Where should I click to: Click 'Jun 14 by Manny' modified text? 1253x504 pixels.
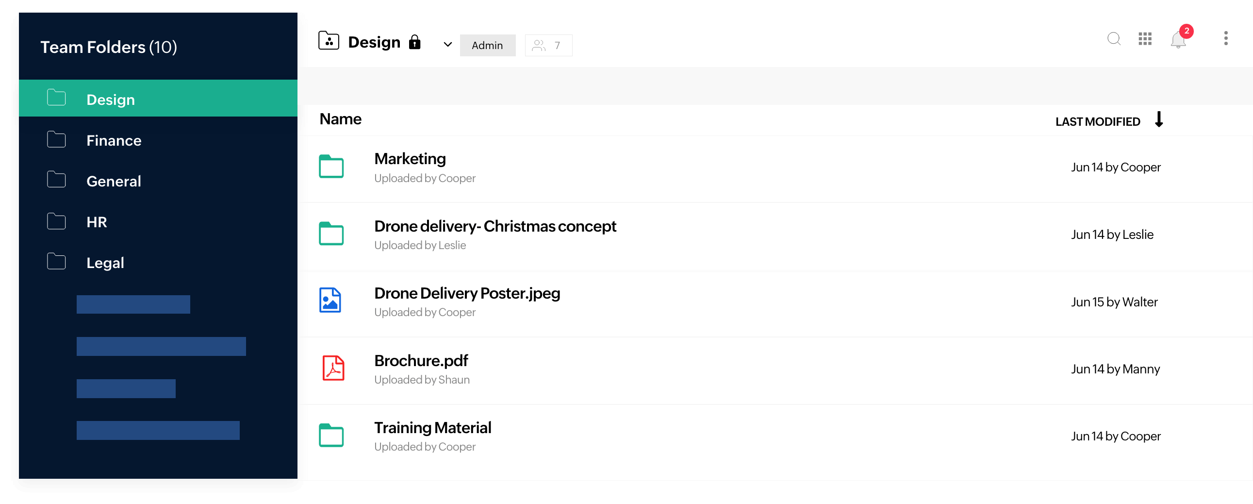(1115, 369)
